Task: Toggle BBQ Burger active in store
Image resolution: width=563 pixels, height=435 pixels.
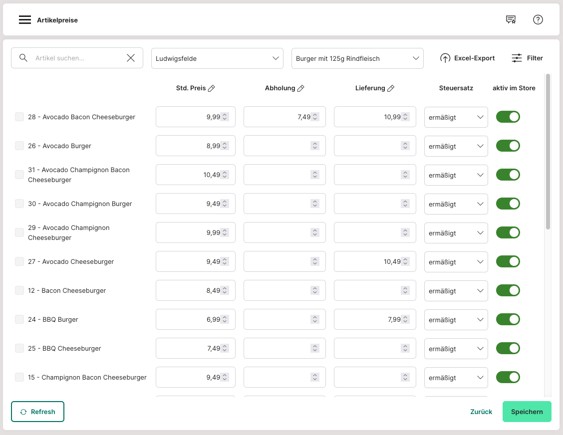Action: 508,319
